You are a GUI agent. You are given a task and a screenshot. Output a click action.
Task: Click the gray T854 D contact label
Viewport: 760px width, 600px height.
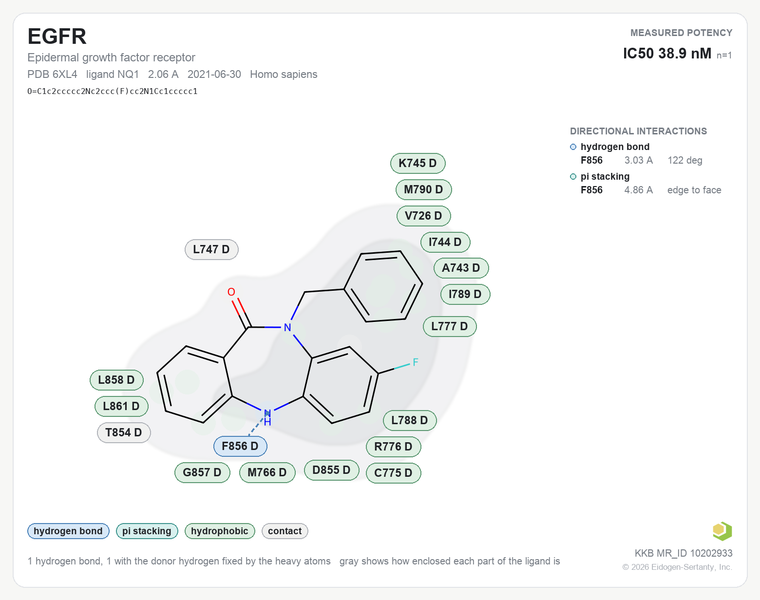pyautogui.click(x=124, y=432)
